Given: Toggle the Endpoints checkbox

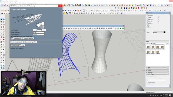Looking at the screenshot, I should [x=147, y=23].
